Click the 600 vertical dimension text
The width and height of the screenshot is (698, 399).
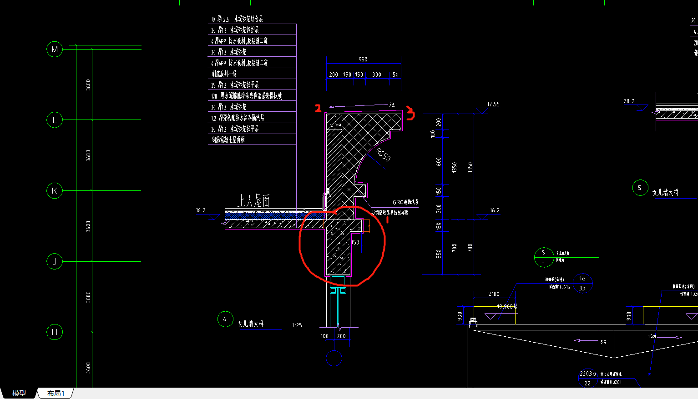439,161
